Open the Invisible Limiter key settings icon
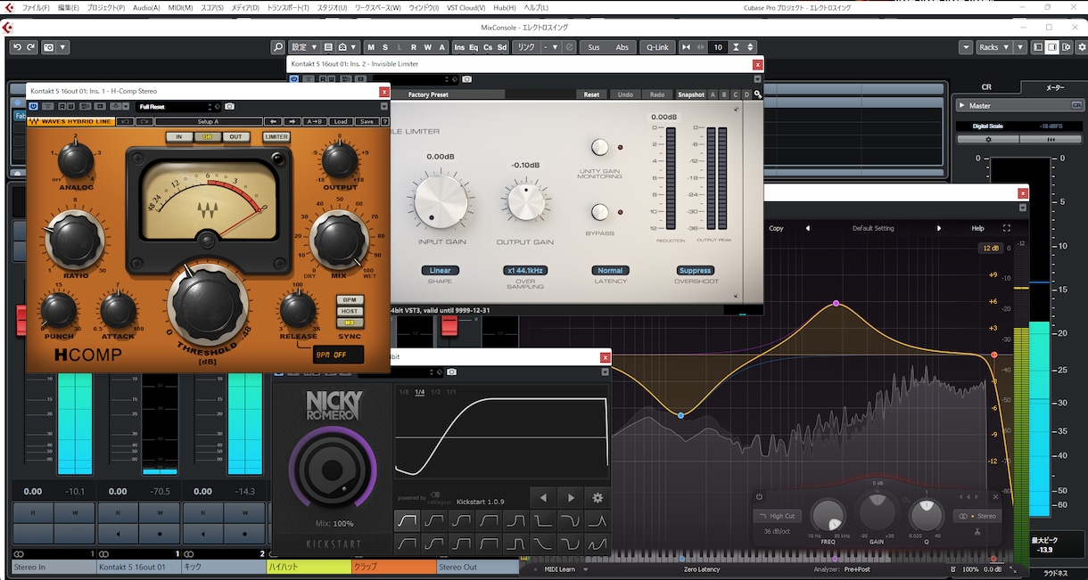 click(757, 94)
